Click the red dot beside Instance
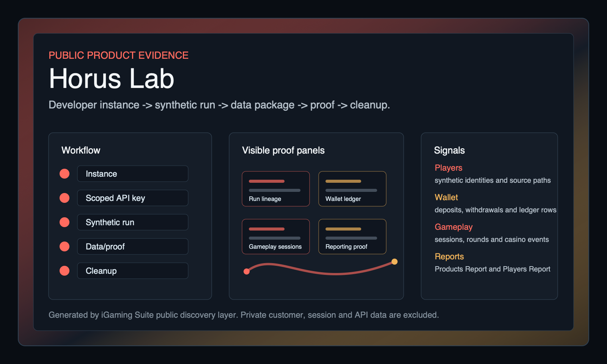The height and width of the screenshot is (364, 607). click(x=64, y=174)
